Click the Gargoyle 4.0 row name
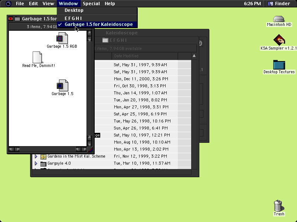The image size is (297, 222). (x=59, y=163)
